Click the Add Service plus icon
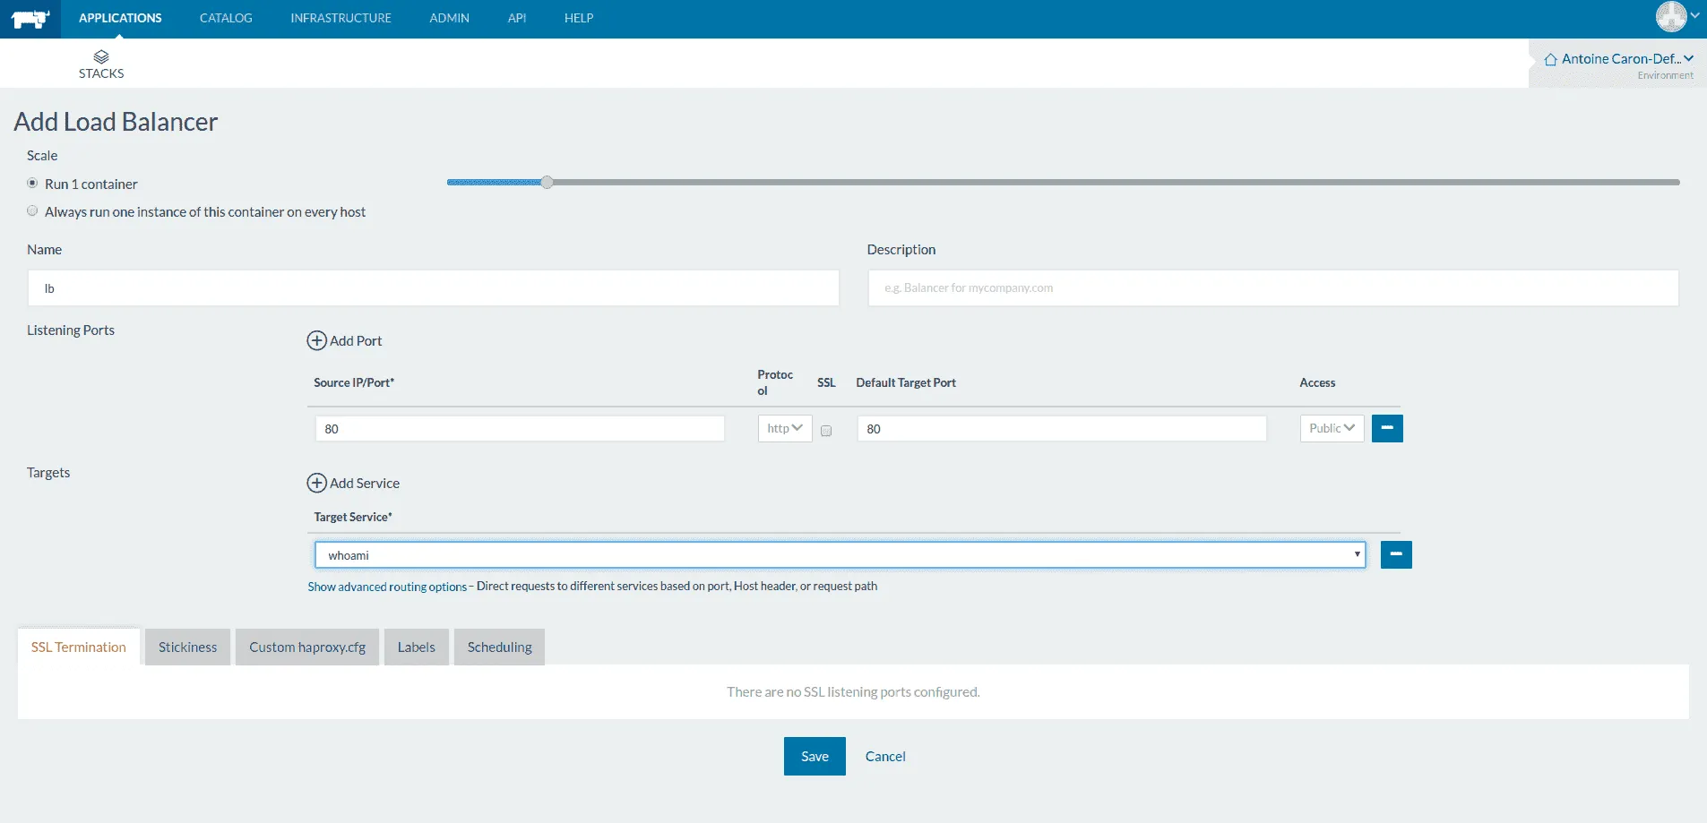The image size is (1707, 823). pyautogui.click(x=316, y=483)
